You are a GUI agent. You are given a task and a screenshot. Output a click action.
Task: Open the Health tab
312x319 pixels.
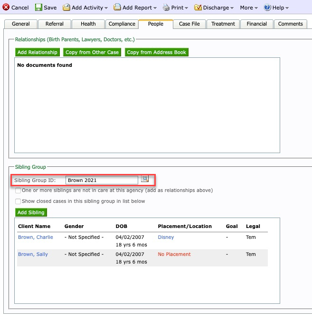88,24
